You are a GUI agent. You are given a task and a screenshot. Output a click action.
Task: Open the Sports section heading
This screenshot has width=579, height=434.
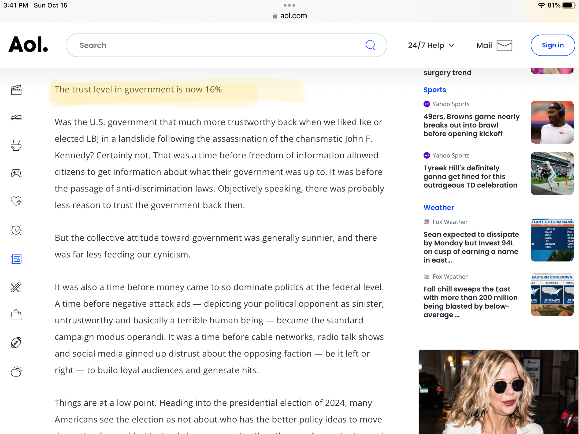[435, 90]
